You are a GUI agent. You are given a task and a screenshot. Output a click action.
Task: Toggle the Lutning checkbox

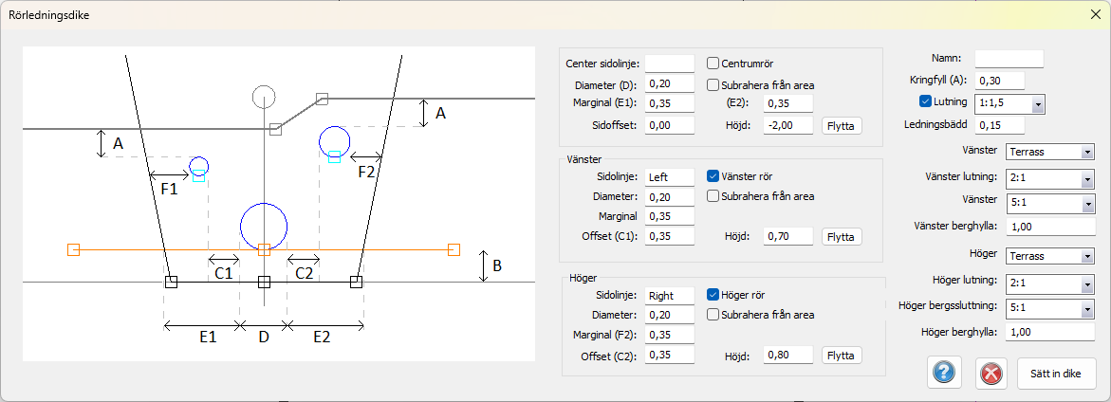coord(926,102)
